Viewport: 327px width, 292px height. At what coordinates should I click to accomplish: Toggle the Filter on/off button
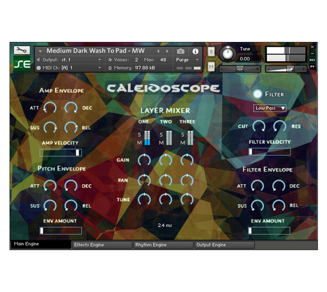(x=257, y=94)
